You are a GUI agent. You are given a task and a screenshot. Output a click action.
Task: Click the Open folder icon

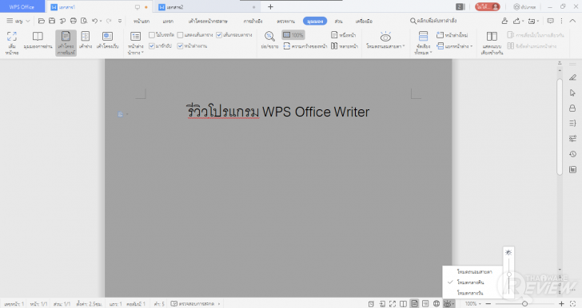tap(42, 21)
